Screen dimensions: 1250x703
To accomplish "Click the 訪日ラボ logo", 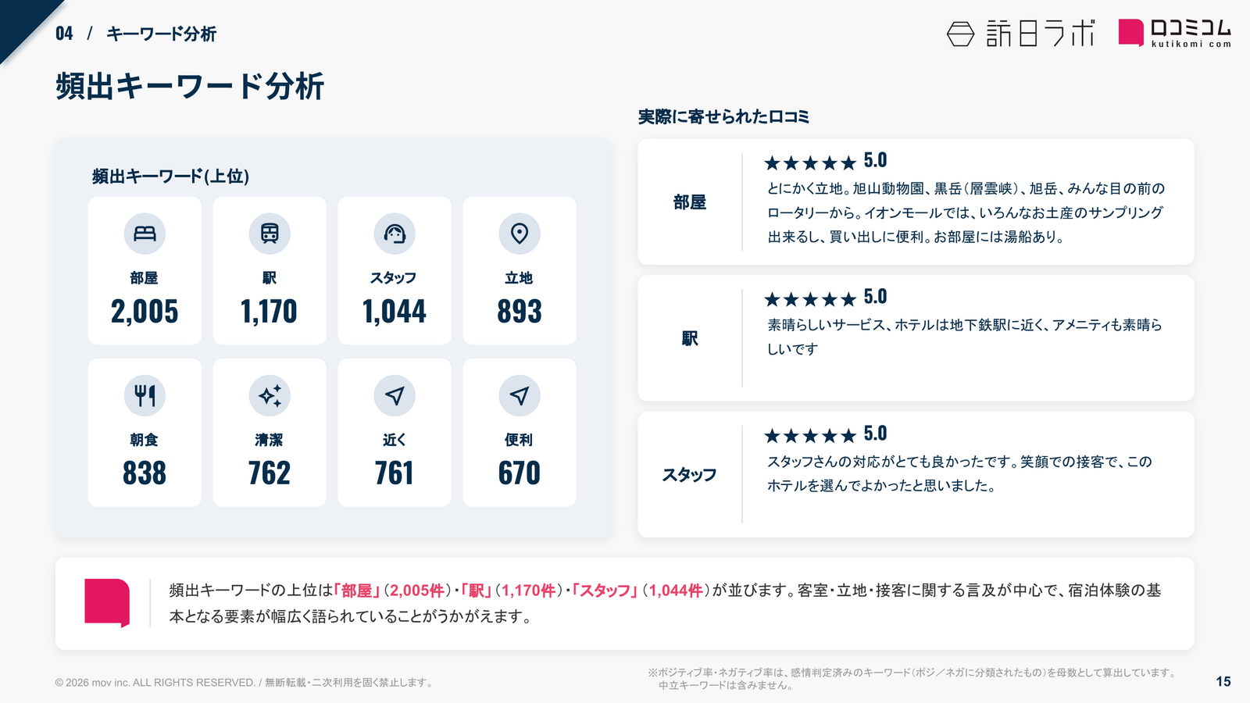I will pyautogui.click(x=1020, y=34).
